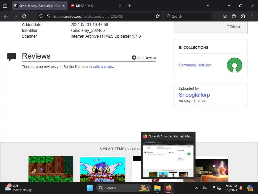Open the dark room lamp similar item thumbnail

[x=212, y=170]
